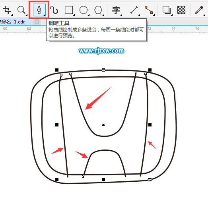Expand the Text tool flyout arrow
208x204 pixels.
[121, 15]
